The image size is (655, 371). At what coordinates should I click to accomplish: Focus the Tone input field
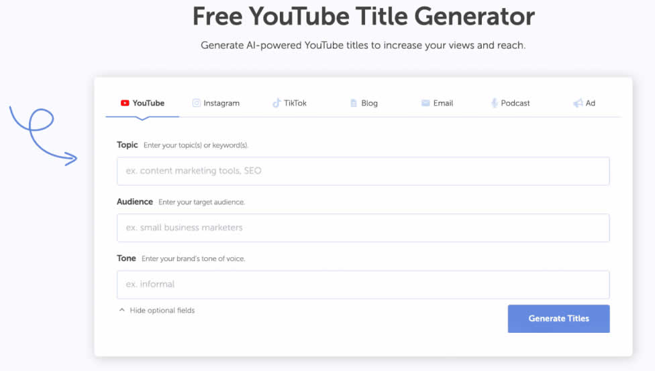[x=363, y=285]
